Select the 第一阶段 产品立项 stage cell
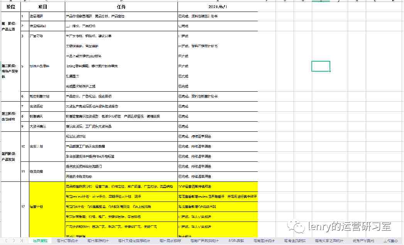This screenshot has height=245, width=404. pos(10,26)
